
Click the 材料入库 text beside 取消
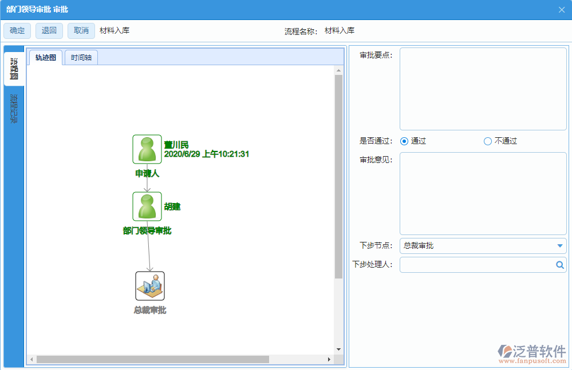115,30
